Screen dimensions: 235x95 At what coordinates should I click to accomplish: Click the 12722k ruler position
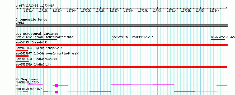point(43,11)
